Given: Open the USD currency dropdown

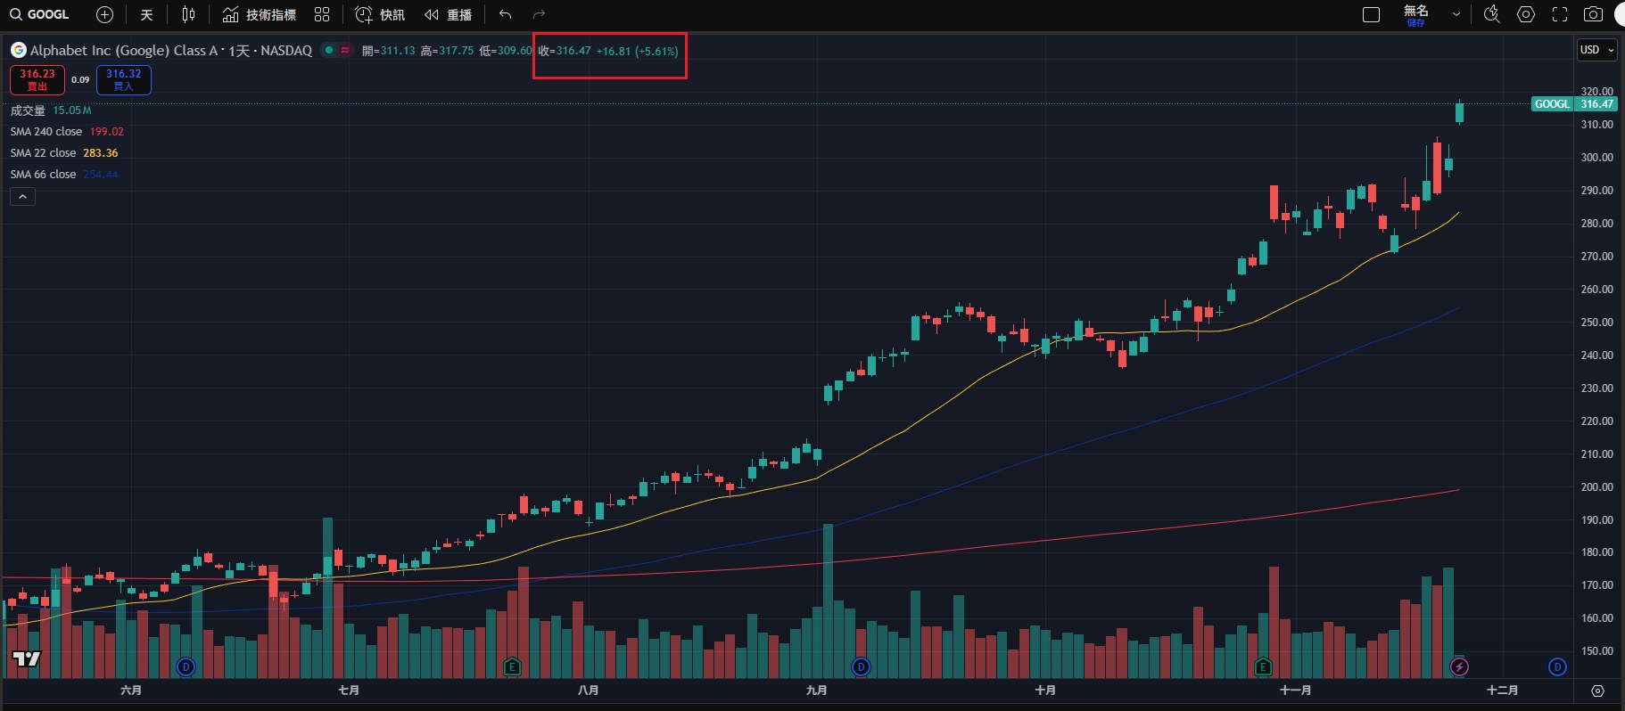Looking at the screenshot, I should [x=1596, y=50].
